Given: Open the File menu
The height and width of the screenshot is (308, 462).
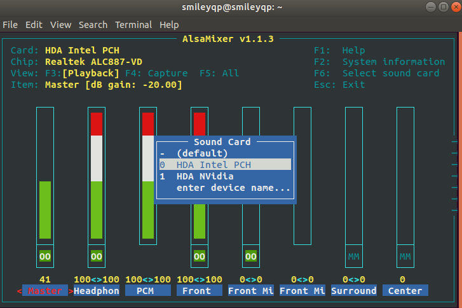Looking at the screenshot, I should pyautogui.click(x=10, y=25).
